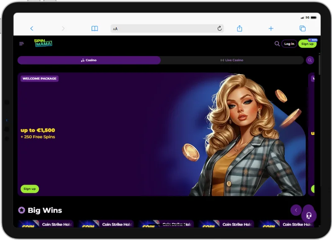Switch to the Casino tab
Image resolution: width=332 pixels, height=240 pixels.
(89, 60)
